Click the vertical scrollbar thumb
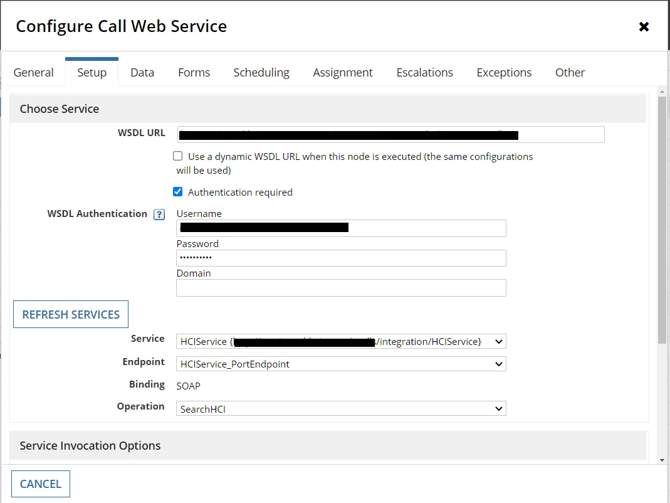 click(662, 220)
